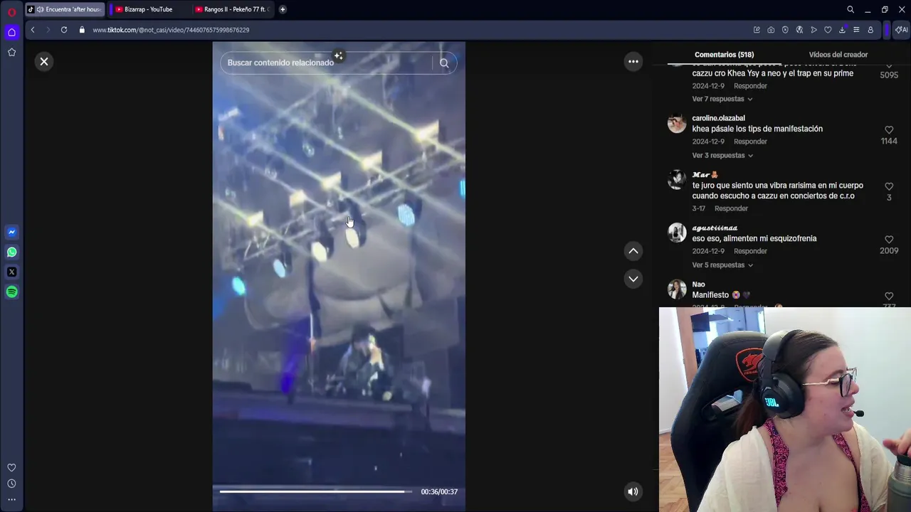Open the heart Pinboards icon in sidebar bottom
911x512 pixels.
tap(11, 467)
